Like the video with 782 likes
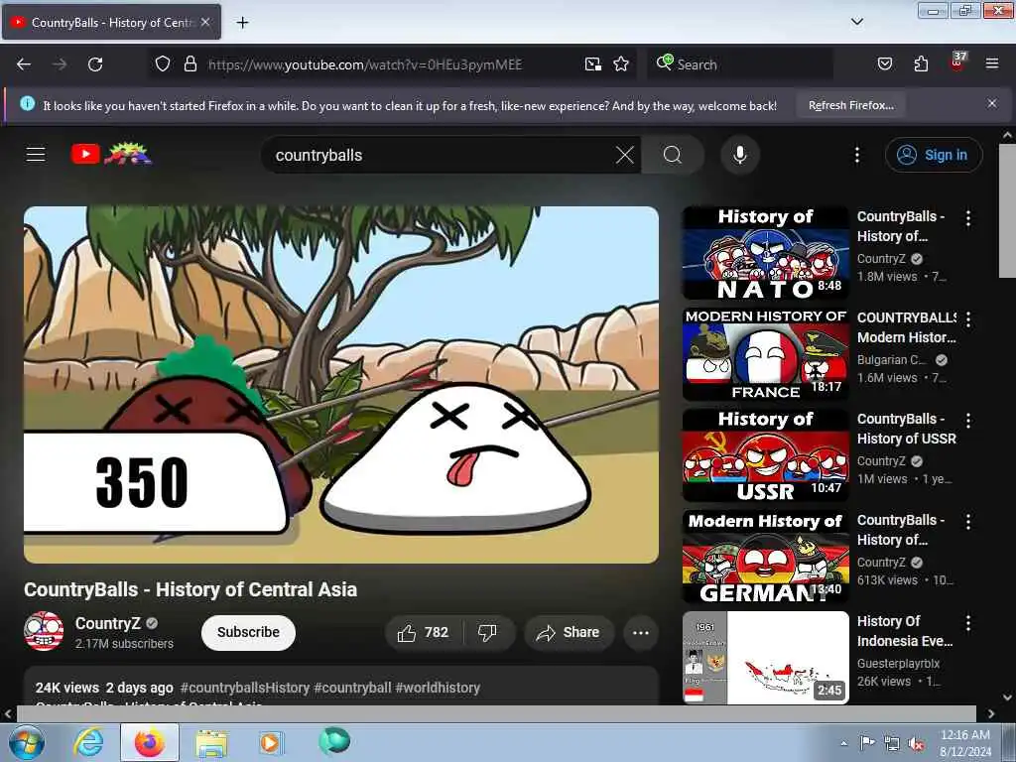 click(x=423, y=632)
